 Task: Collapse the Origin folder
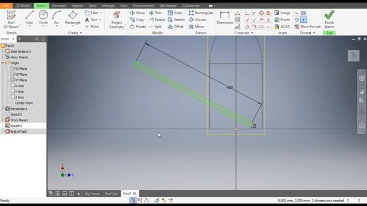tap(2, 63)
